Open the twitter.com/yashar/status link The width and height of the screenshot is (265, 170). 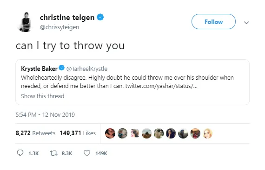161,86
